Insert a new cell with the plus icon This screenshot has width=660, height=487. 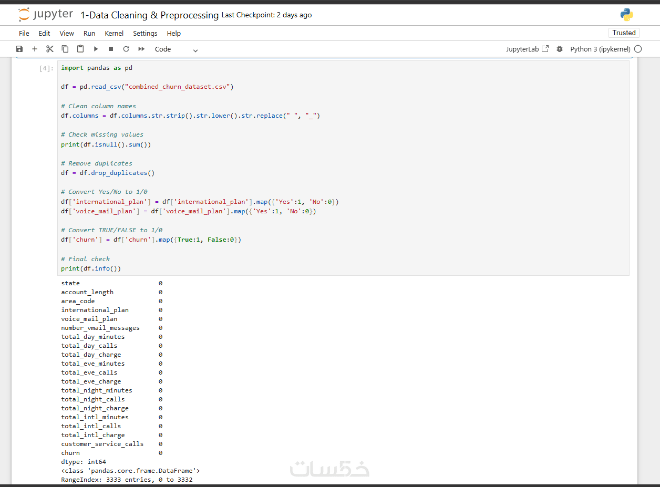[35, 49]
